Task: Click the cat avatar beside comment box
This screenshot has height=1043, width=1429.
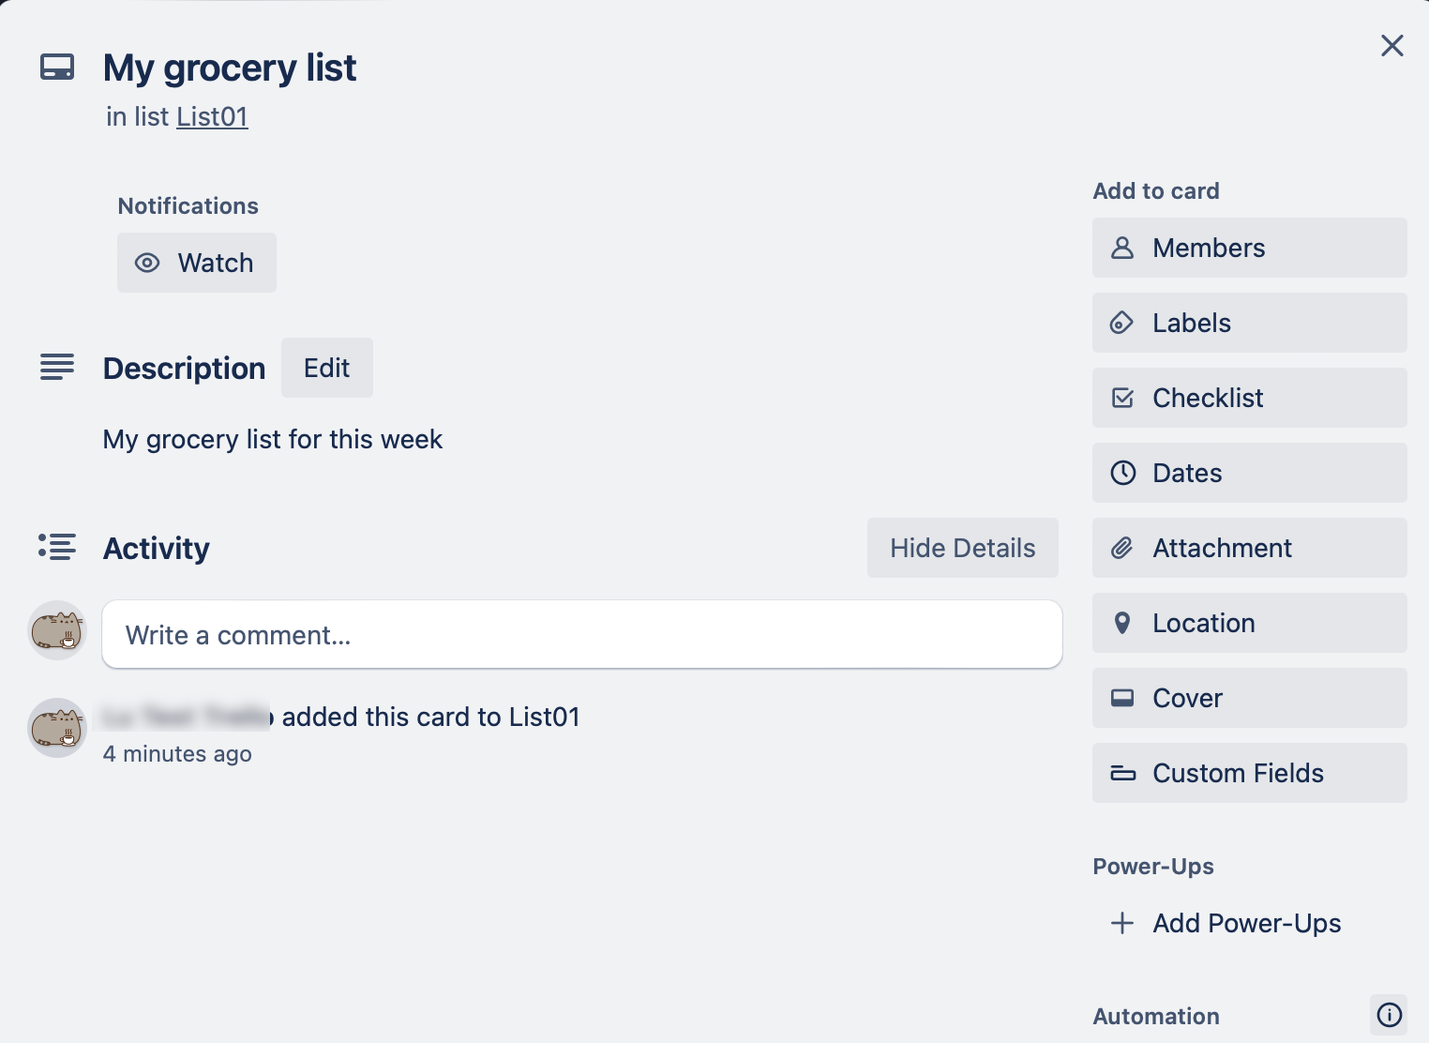Action: coord(57,630)
